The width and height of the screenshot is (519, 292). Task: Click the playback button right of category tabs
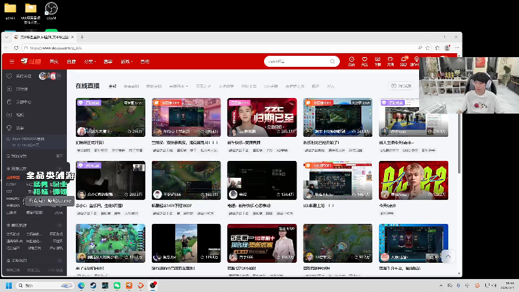[x=401, y=86]
